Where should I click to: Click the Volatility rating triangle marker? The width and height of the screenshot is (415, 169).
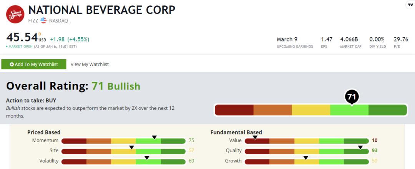coord(147,157)
